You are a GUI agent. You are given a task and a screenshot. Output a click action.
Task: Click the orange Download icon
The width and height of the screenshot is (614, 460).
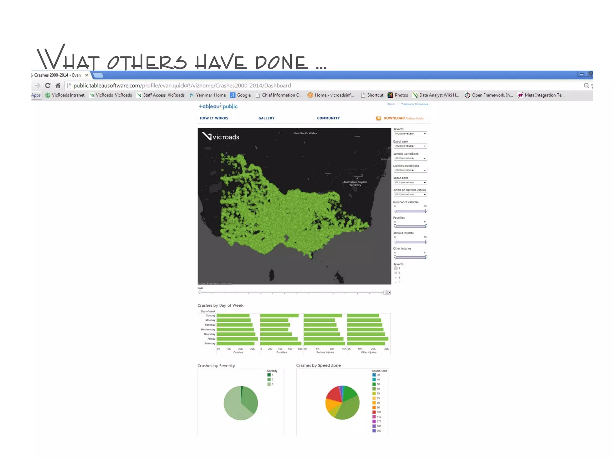click(x=379, y=118)
